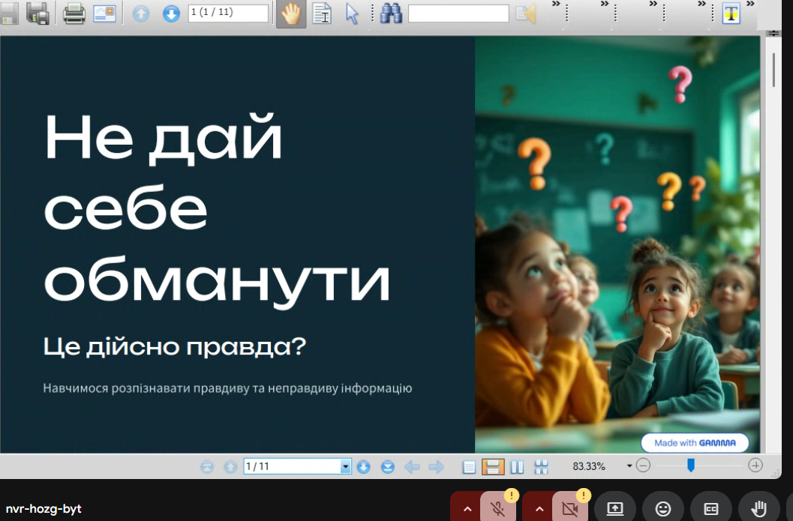793x521 pixels.
Task: Go to the next page with down arrow
Action: pyautogui.click(x=171, y=13)
